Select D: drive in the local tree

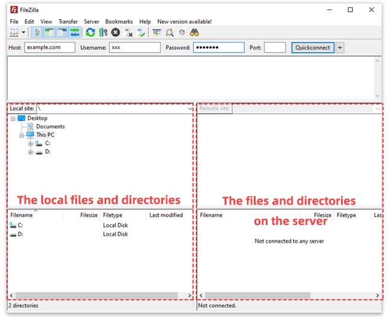click(47, 152)
